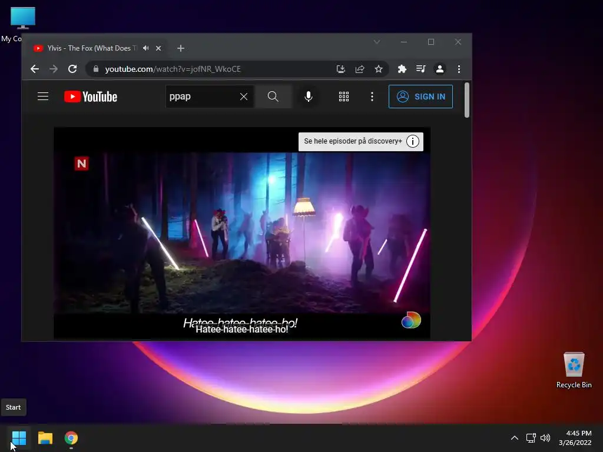
Task: Open the network icon in system tray
Action: tap(531, 438)
